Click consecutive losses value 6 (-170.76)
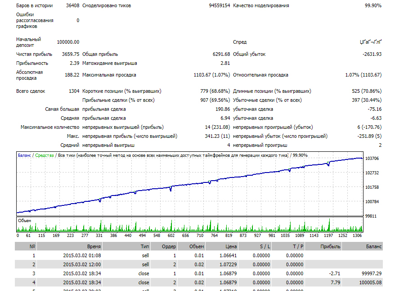Image resolution: width=395 pixels, height=291 pixels. pos(369,127)
